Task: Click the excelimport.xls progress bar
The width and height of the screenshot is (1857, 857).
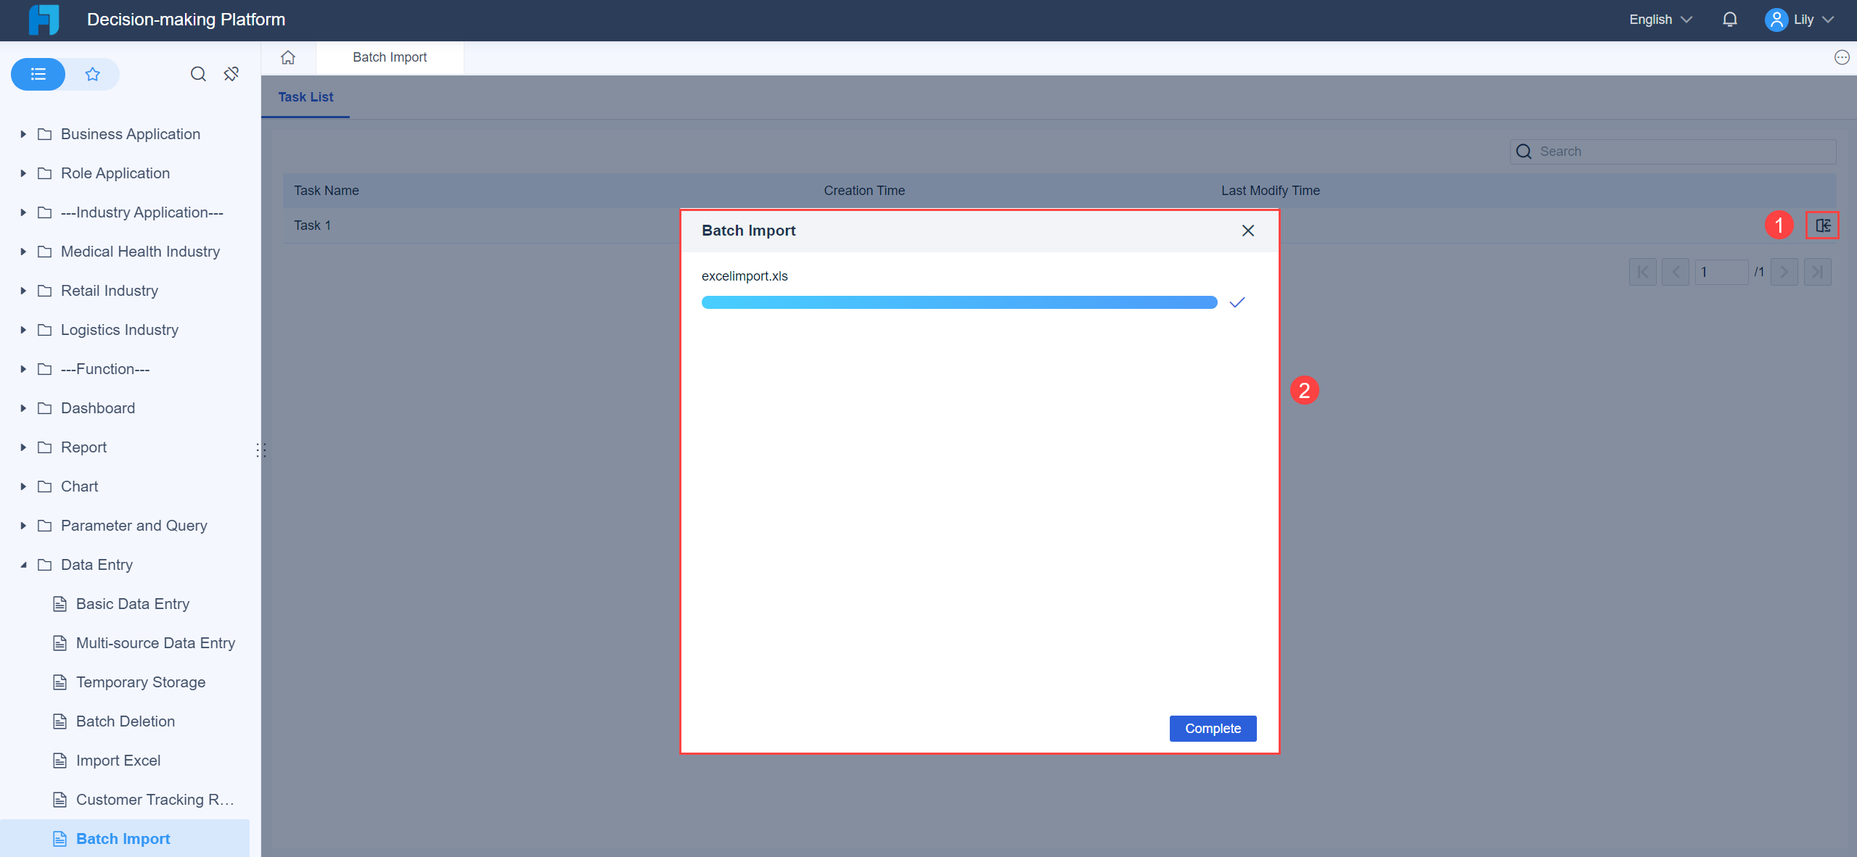Action: [x=958, y=302]
